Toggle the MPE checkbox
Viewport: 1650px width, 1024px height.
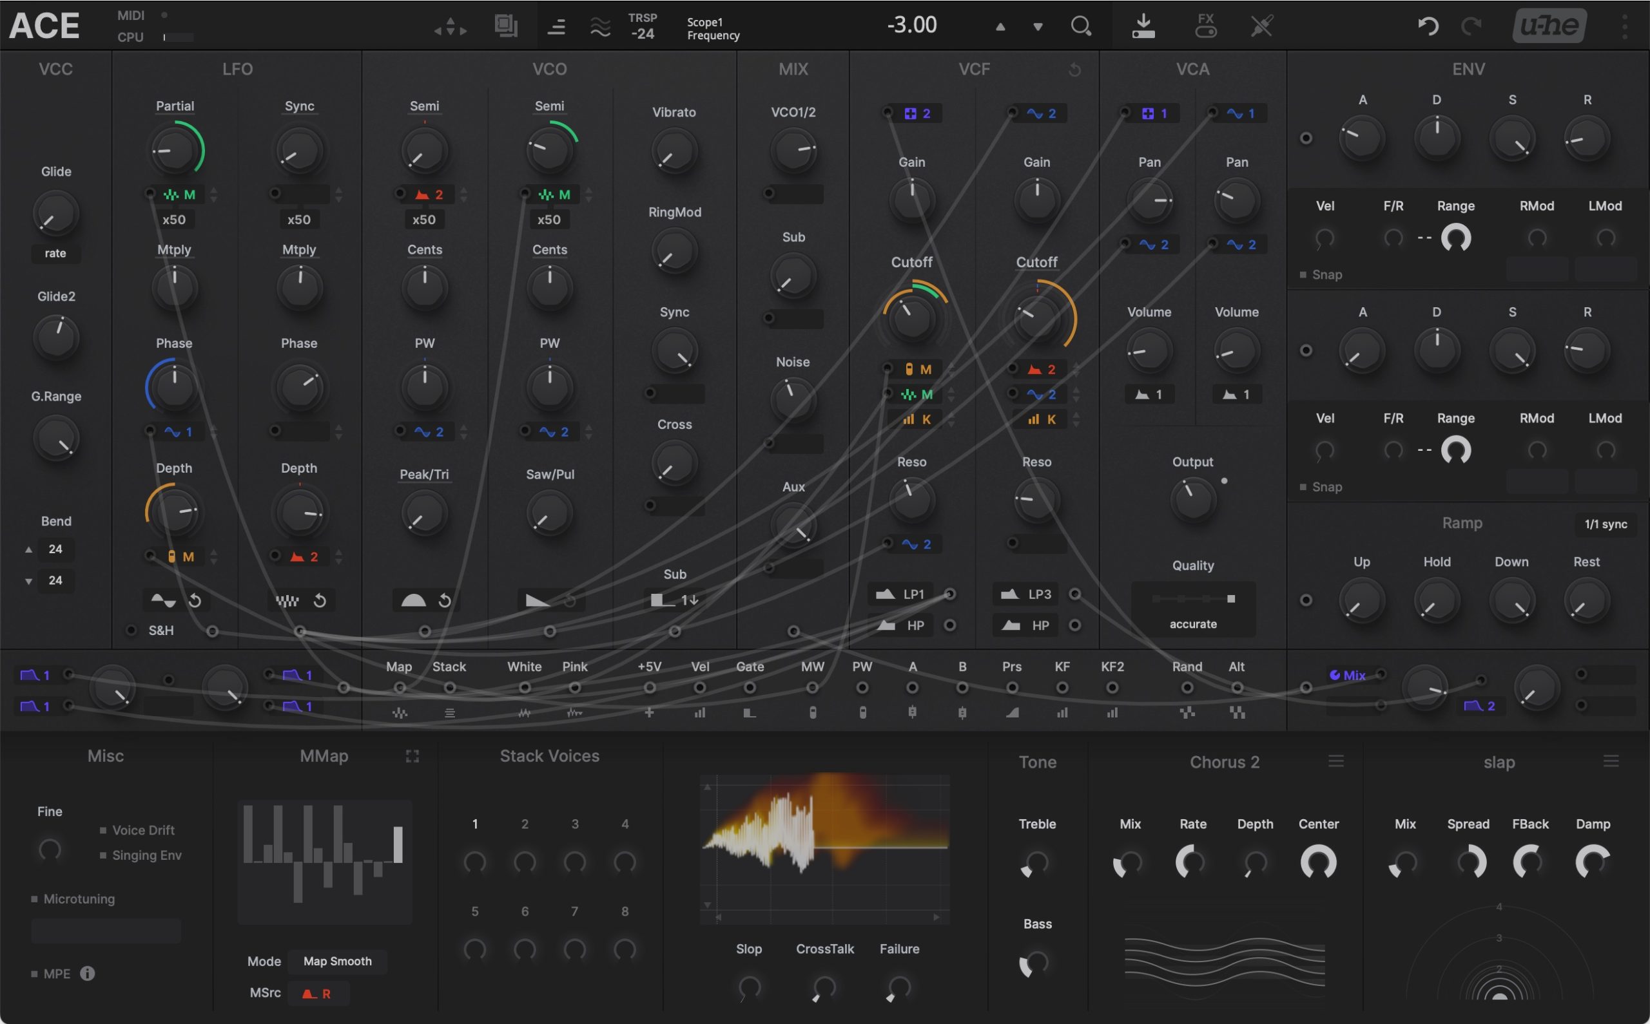[50, 973]
